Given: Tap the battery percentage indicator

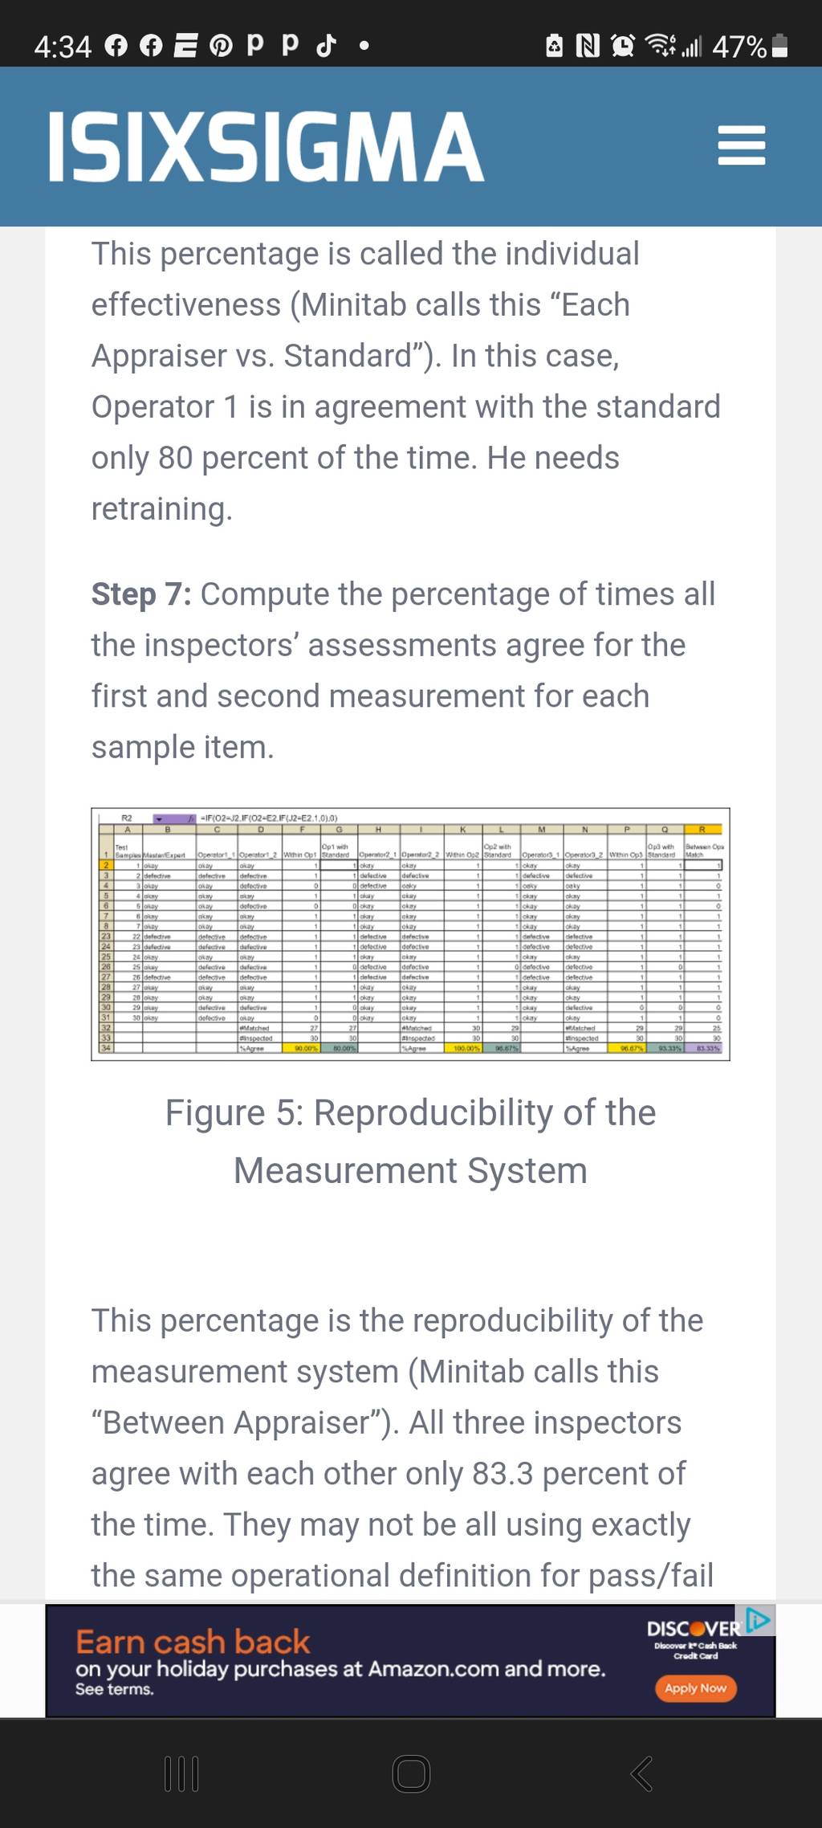Looking at the screenshot, I should [x=739, y=47].
